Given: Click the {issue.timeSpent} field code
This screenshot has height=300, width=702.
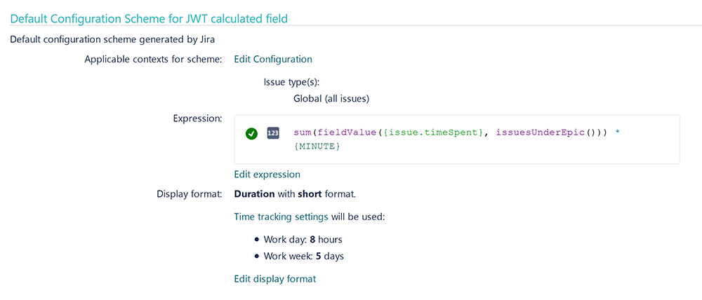Looking at the screenshot, I should pyautogui.click(x=433, y=133).
